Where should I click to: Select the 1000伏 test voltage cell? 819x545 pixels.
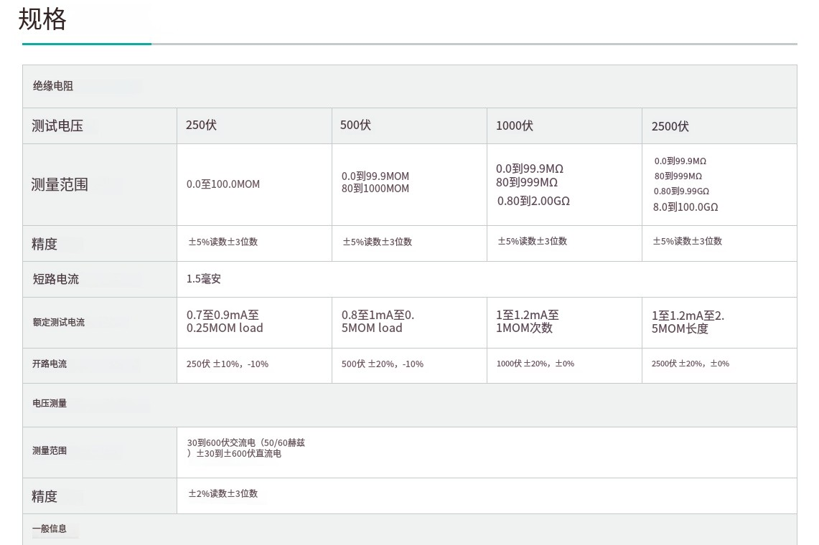coord(515,126)
